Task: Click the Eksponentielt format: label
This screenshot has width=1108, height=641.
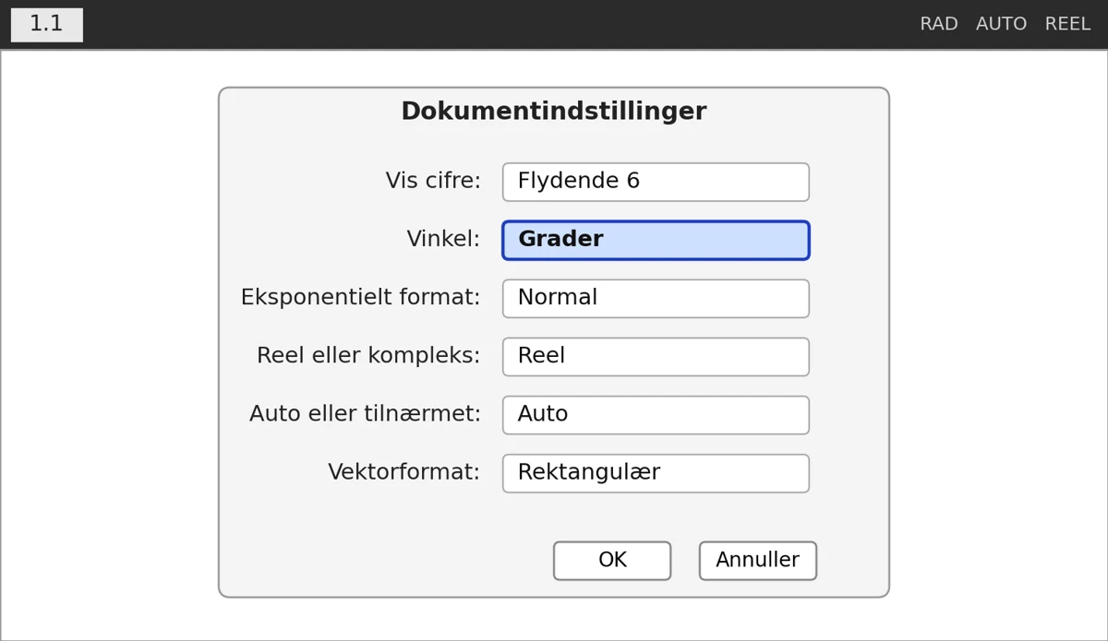Action: 360,298
